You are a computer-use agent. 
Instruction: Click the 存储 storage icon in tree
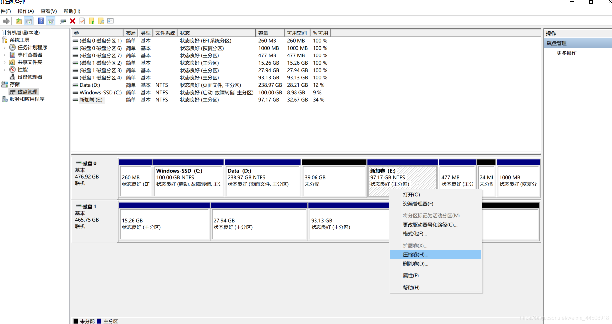tap(5, 84)
